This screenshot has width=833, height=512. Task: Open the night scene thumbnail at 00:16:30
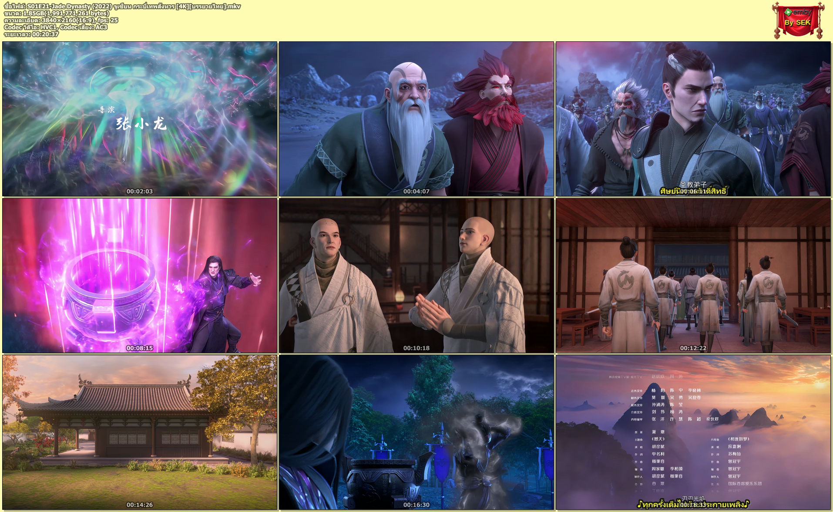coord(416,432)
